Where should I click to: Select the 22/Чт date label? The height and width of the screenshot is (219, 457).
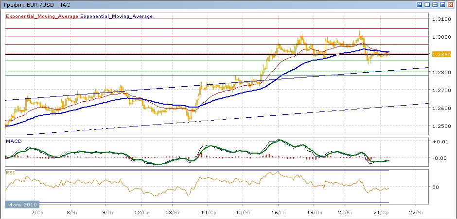[417, 213]
